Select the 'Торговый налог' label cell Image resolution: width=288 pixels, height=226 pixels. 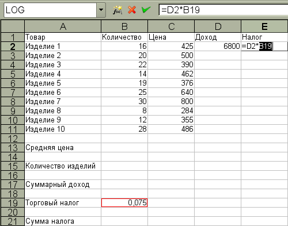tap(63, 203)
